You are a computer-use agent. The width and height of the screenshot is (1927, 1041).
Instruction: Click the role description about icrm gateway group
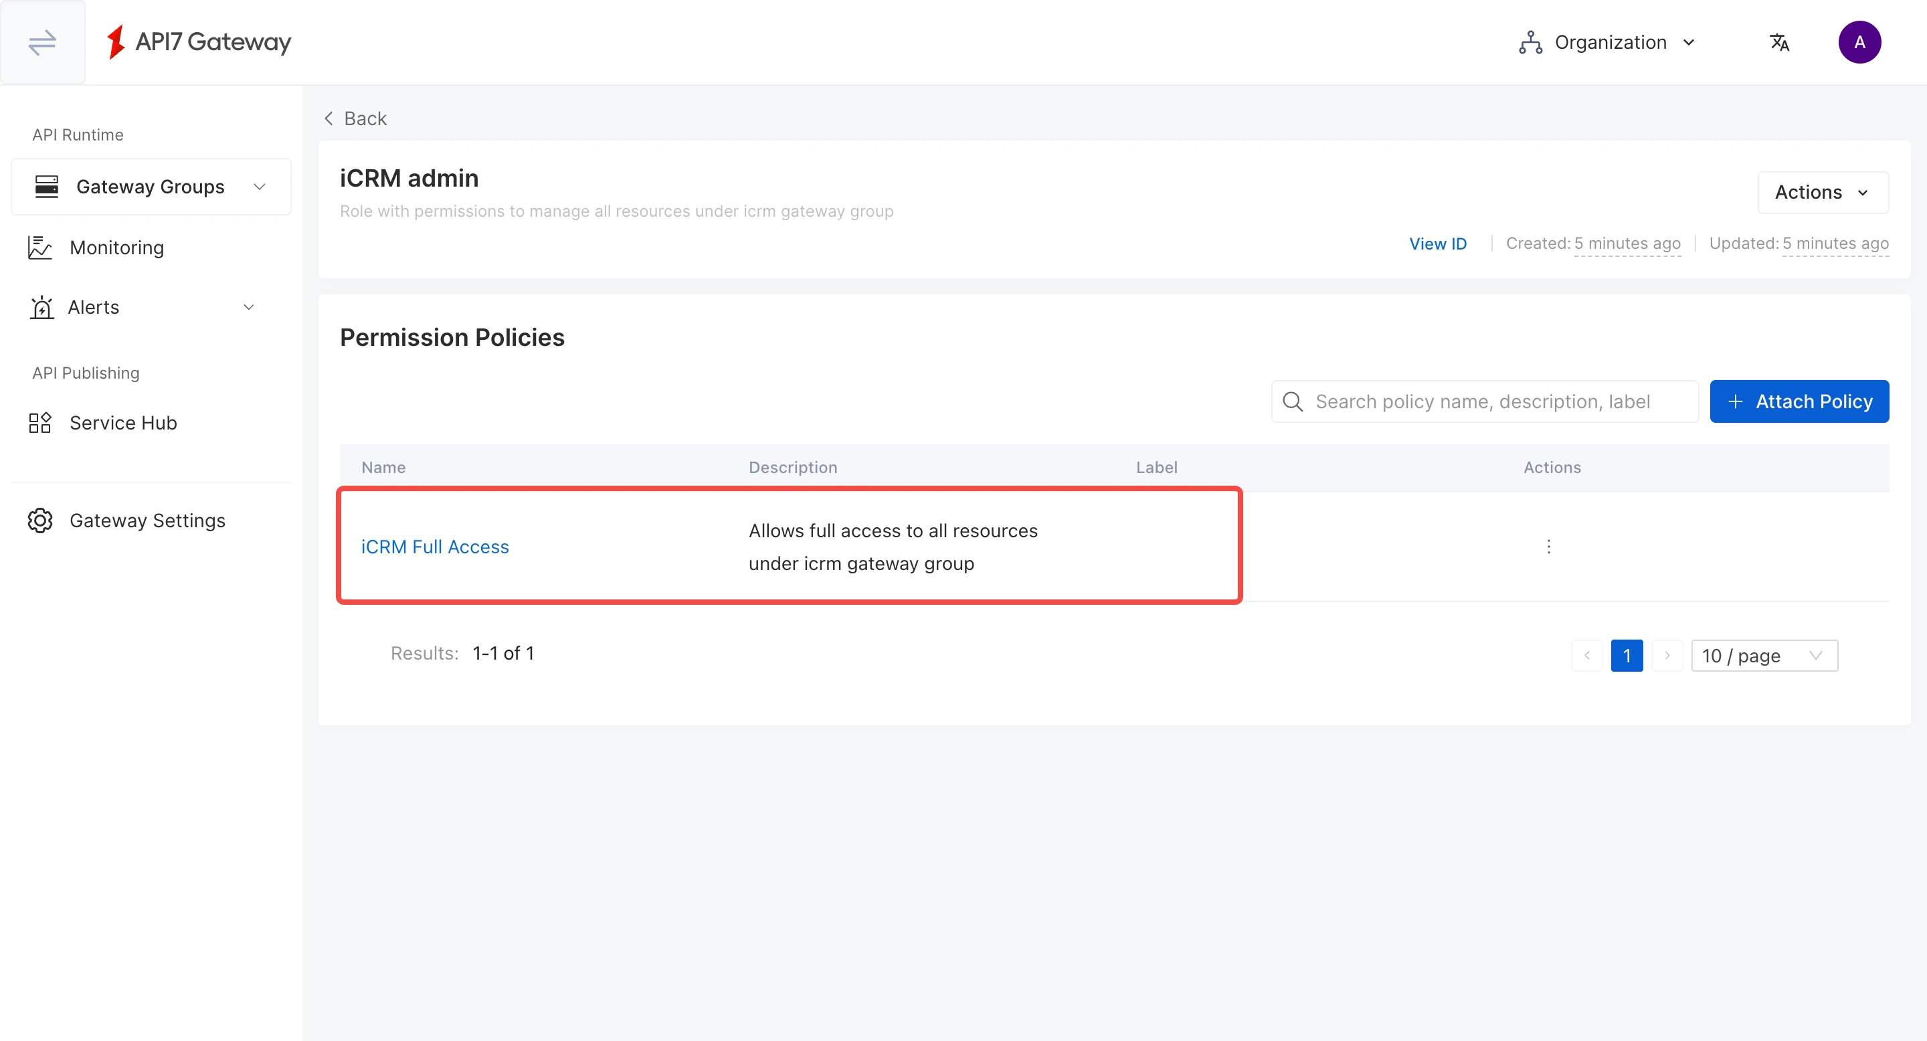pos(616,211)
